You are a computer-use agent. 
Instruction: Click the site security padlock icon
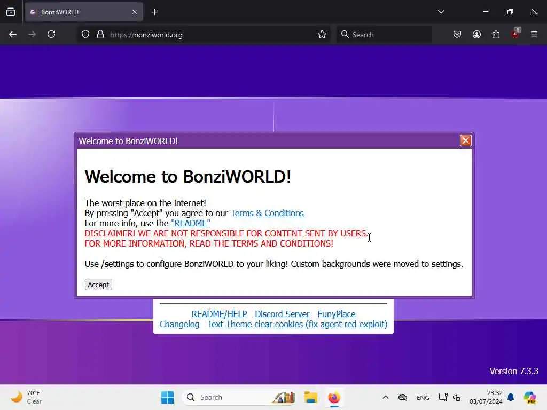coord(100,35)
